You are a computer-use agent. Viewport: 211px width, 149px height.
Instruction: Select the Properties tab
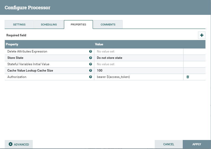[x=78, y=24]
